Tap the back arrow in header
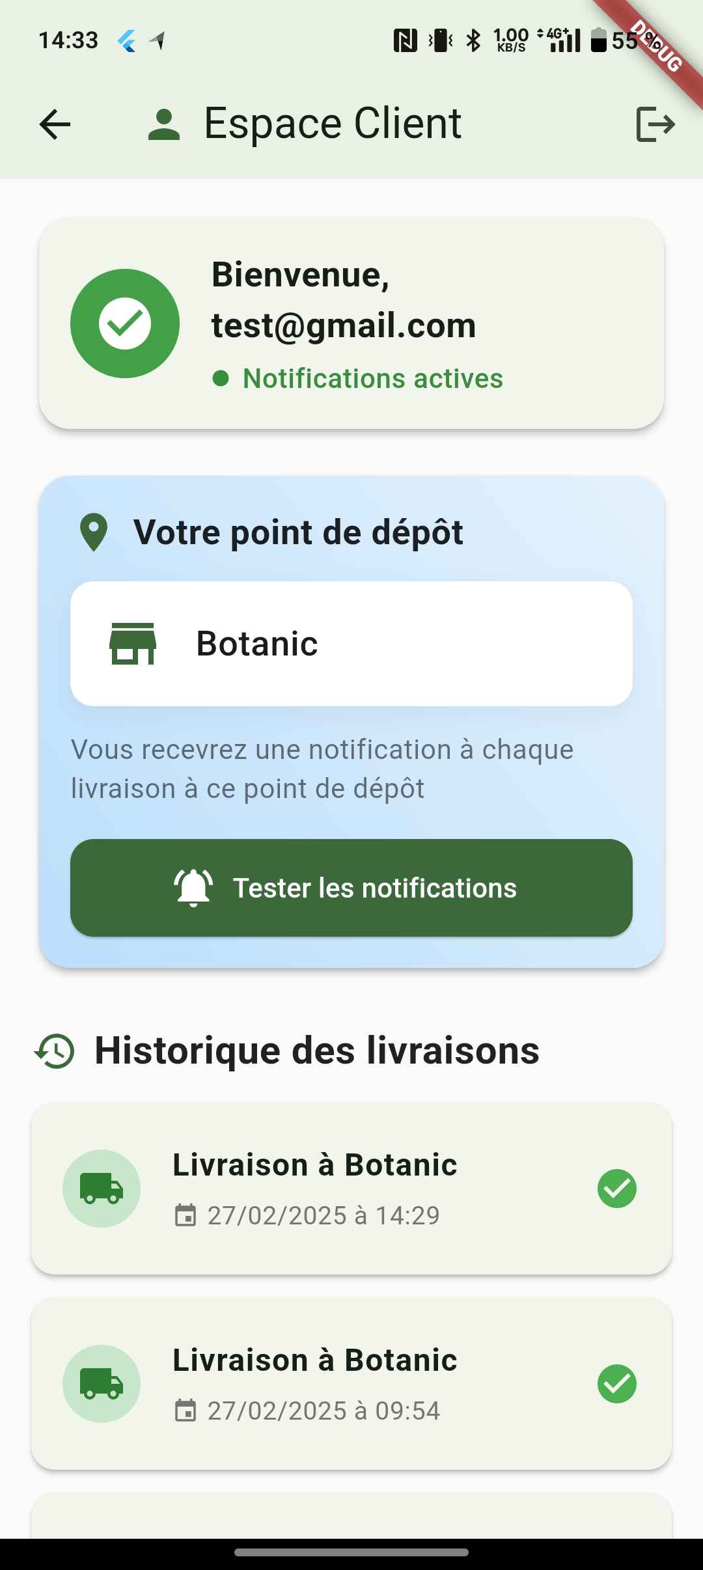703x1570 pixels. [55, 124]
